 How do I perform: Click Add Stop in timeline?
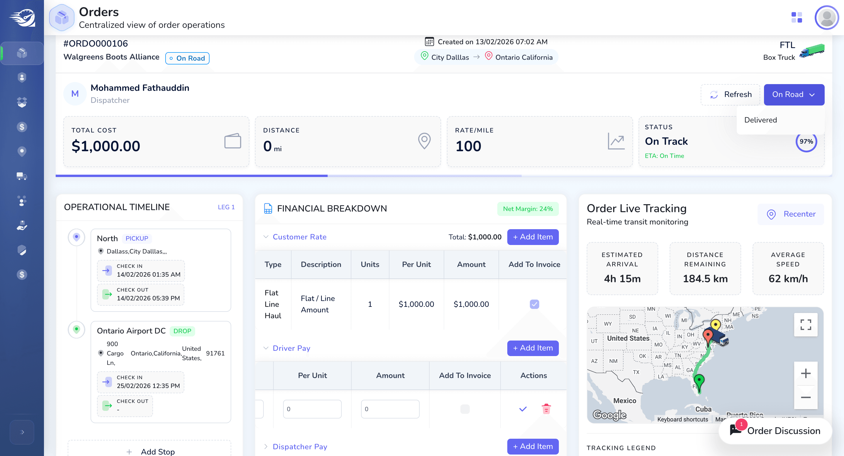click(x=149, y=450)
